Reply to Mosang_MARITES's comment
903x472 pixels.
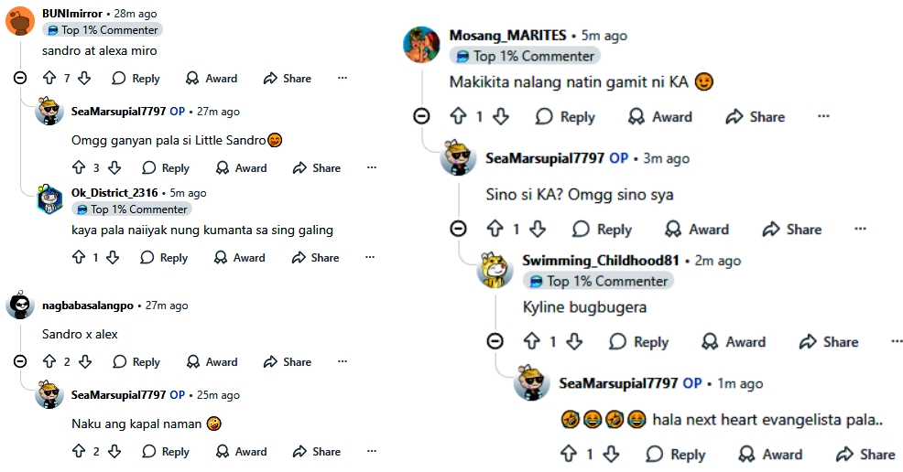pyautogui.click(x=565, y=116)
